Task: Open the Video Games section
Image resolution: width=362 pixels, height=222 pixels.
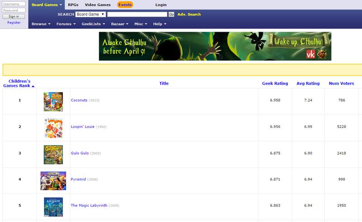Action: 98,5
